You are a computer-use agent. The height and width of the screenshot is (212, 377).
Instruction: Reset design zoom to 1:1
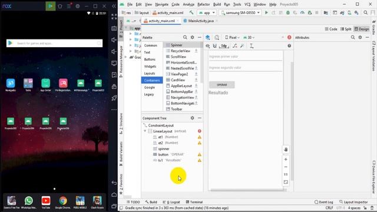(x=286, y=174)
